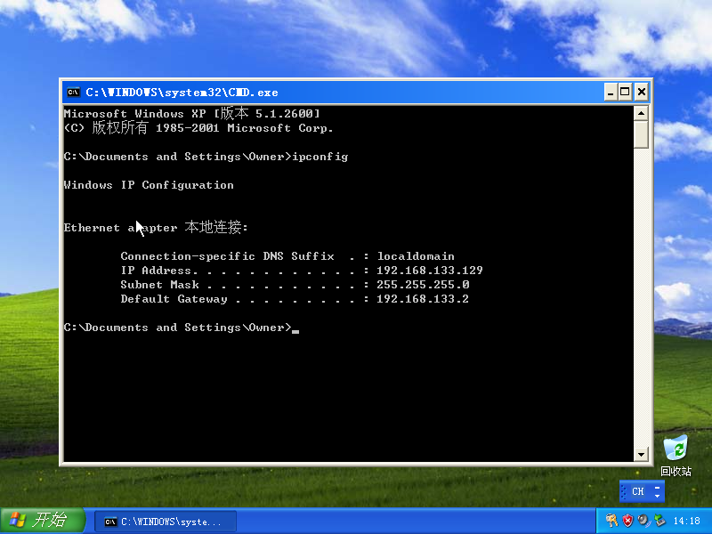Minimize the CMD window
Image resolution: width=712 pixels, height=534 pixels.
pyautogui.click(x=611, y=93)
